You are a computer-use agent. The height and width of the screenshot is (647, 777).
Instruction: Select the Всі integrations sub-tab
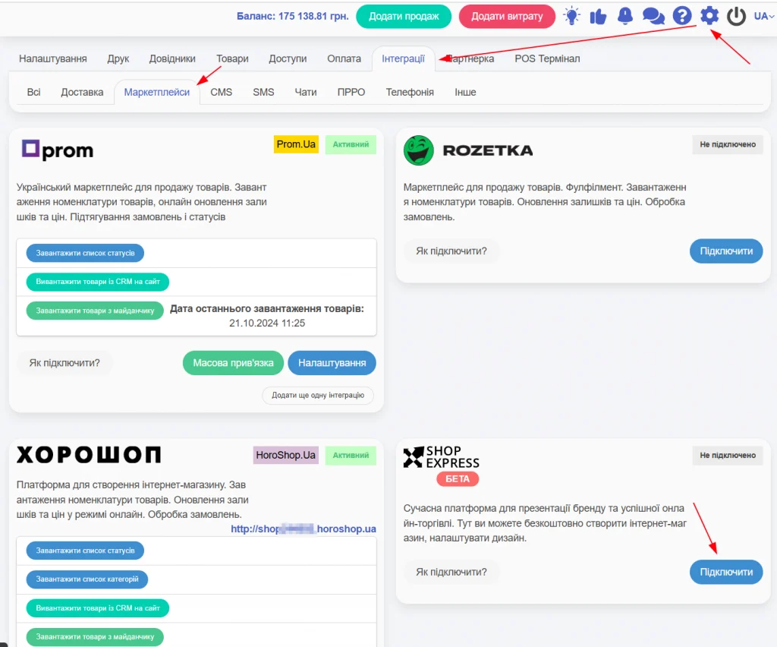tap(33, 92)
